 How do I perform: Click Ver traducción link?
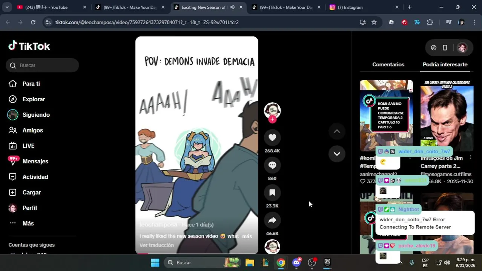(x=157, y=245)
